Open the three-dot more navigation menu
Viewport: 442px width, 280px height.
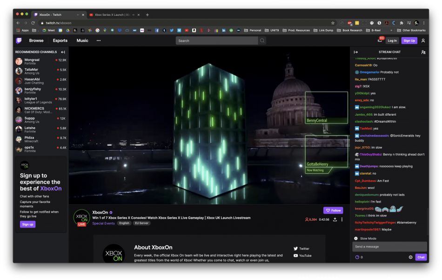pyautogui.click(x=99, y=40)
